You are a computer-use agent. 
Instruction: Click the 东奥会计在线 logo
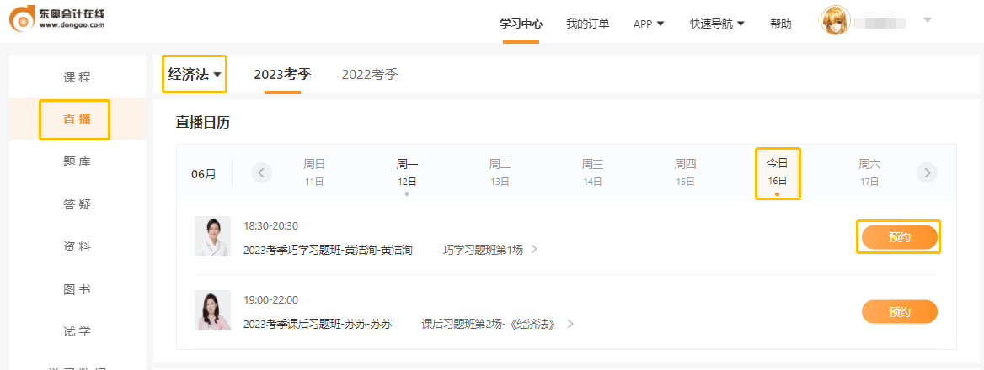57,21
